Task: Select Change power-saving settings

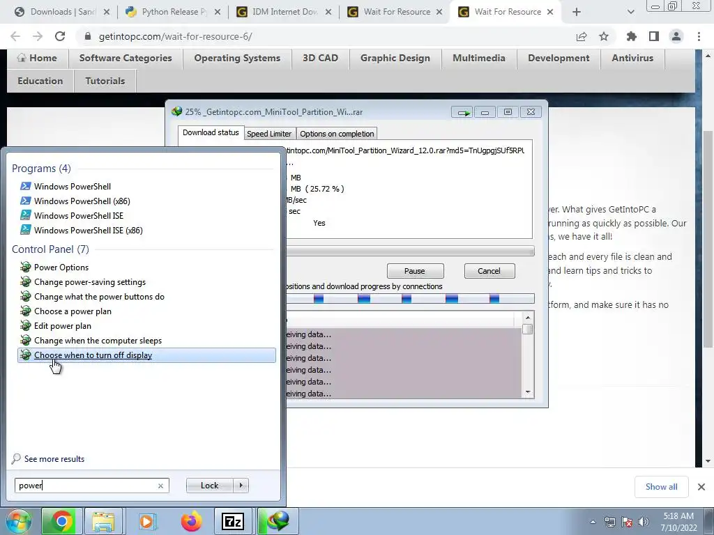Action: tap(90, 282)
